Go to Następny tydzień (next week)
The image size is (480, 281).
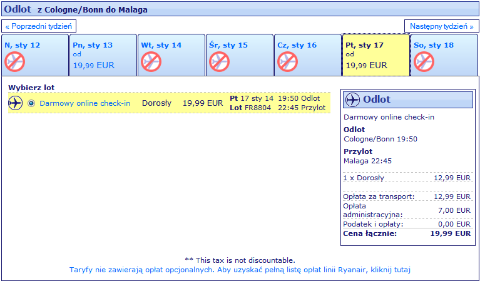pos(441,26)
